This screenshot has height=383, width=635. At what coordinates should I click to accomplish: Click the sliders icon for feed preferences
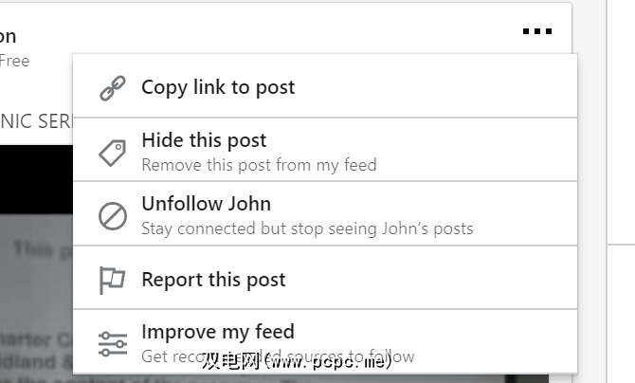(x=113, y=344)
